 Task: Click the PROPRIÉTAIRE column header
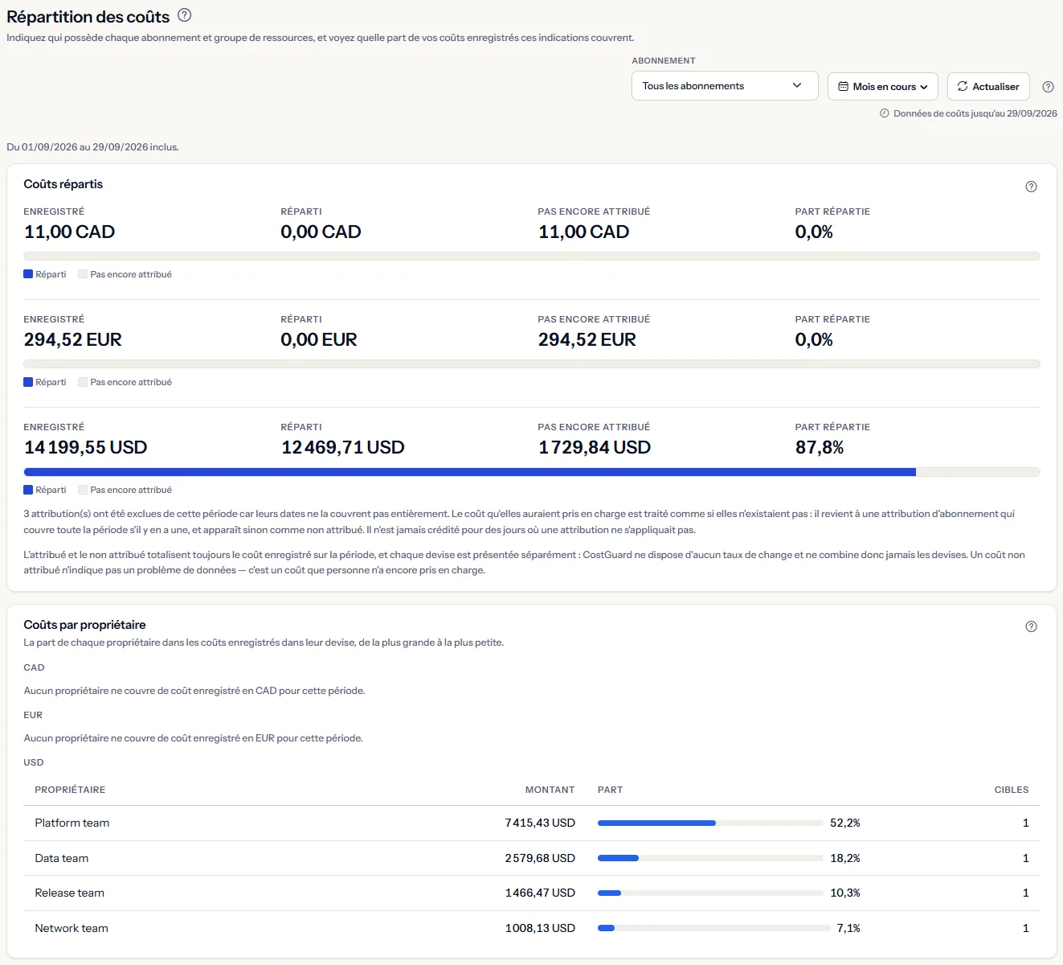[x=70, y=790]
